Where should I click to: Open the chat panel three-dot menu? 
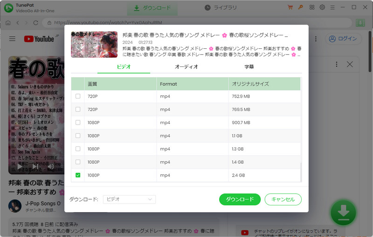[x=336, y=64]
